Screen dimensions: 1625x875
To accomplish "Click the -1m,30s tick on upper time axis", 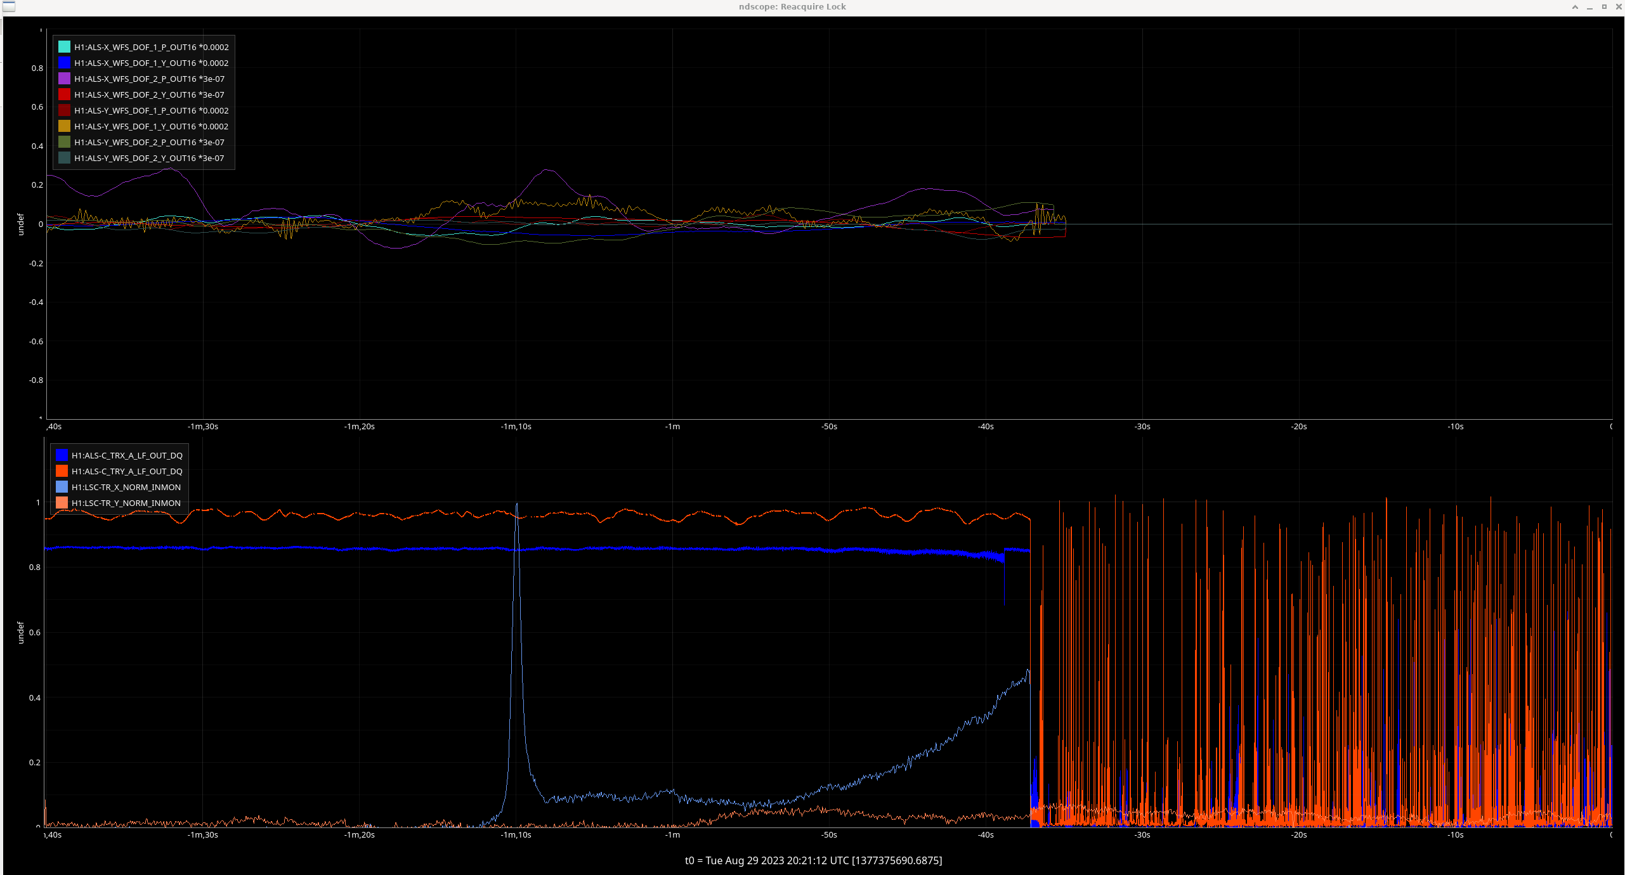I will (203, 427).
